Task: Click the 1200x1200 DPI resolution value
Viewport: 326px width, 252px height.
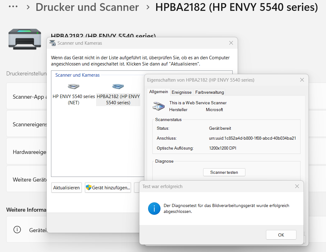Action: pyautogui.click(x=222, y=148)
